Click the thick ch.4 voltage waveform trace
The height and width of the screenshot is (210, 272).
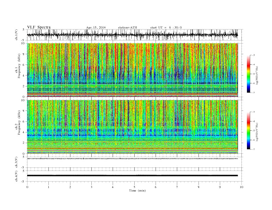132,176
